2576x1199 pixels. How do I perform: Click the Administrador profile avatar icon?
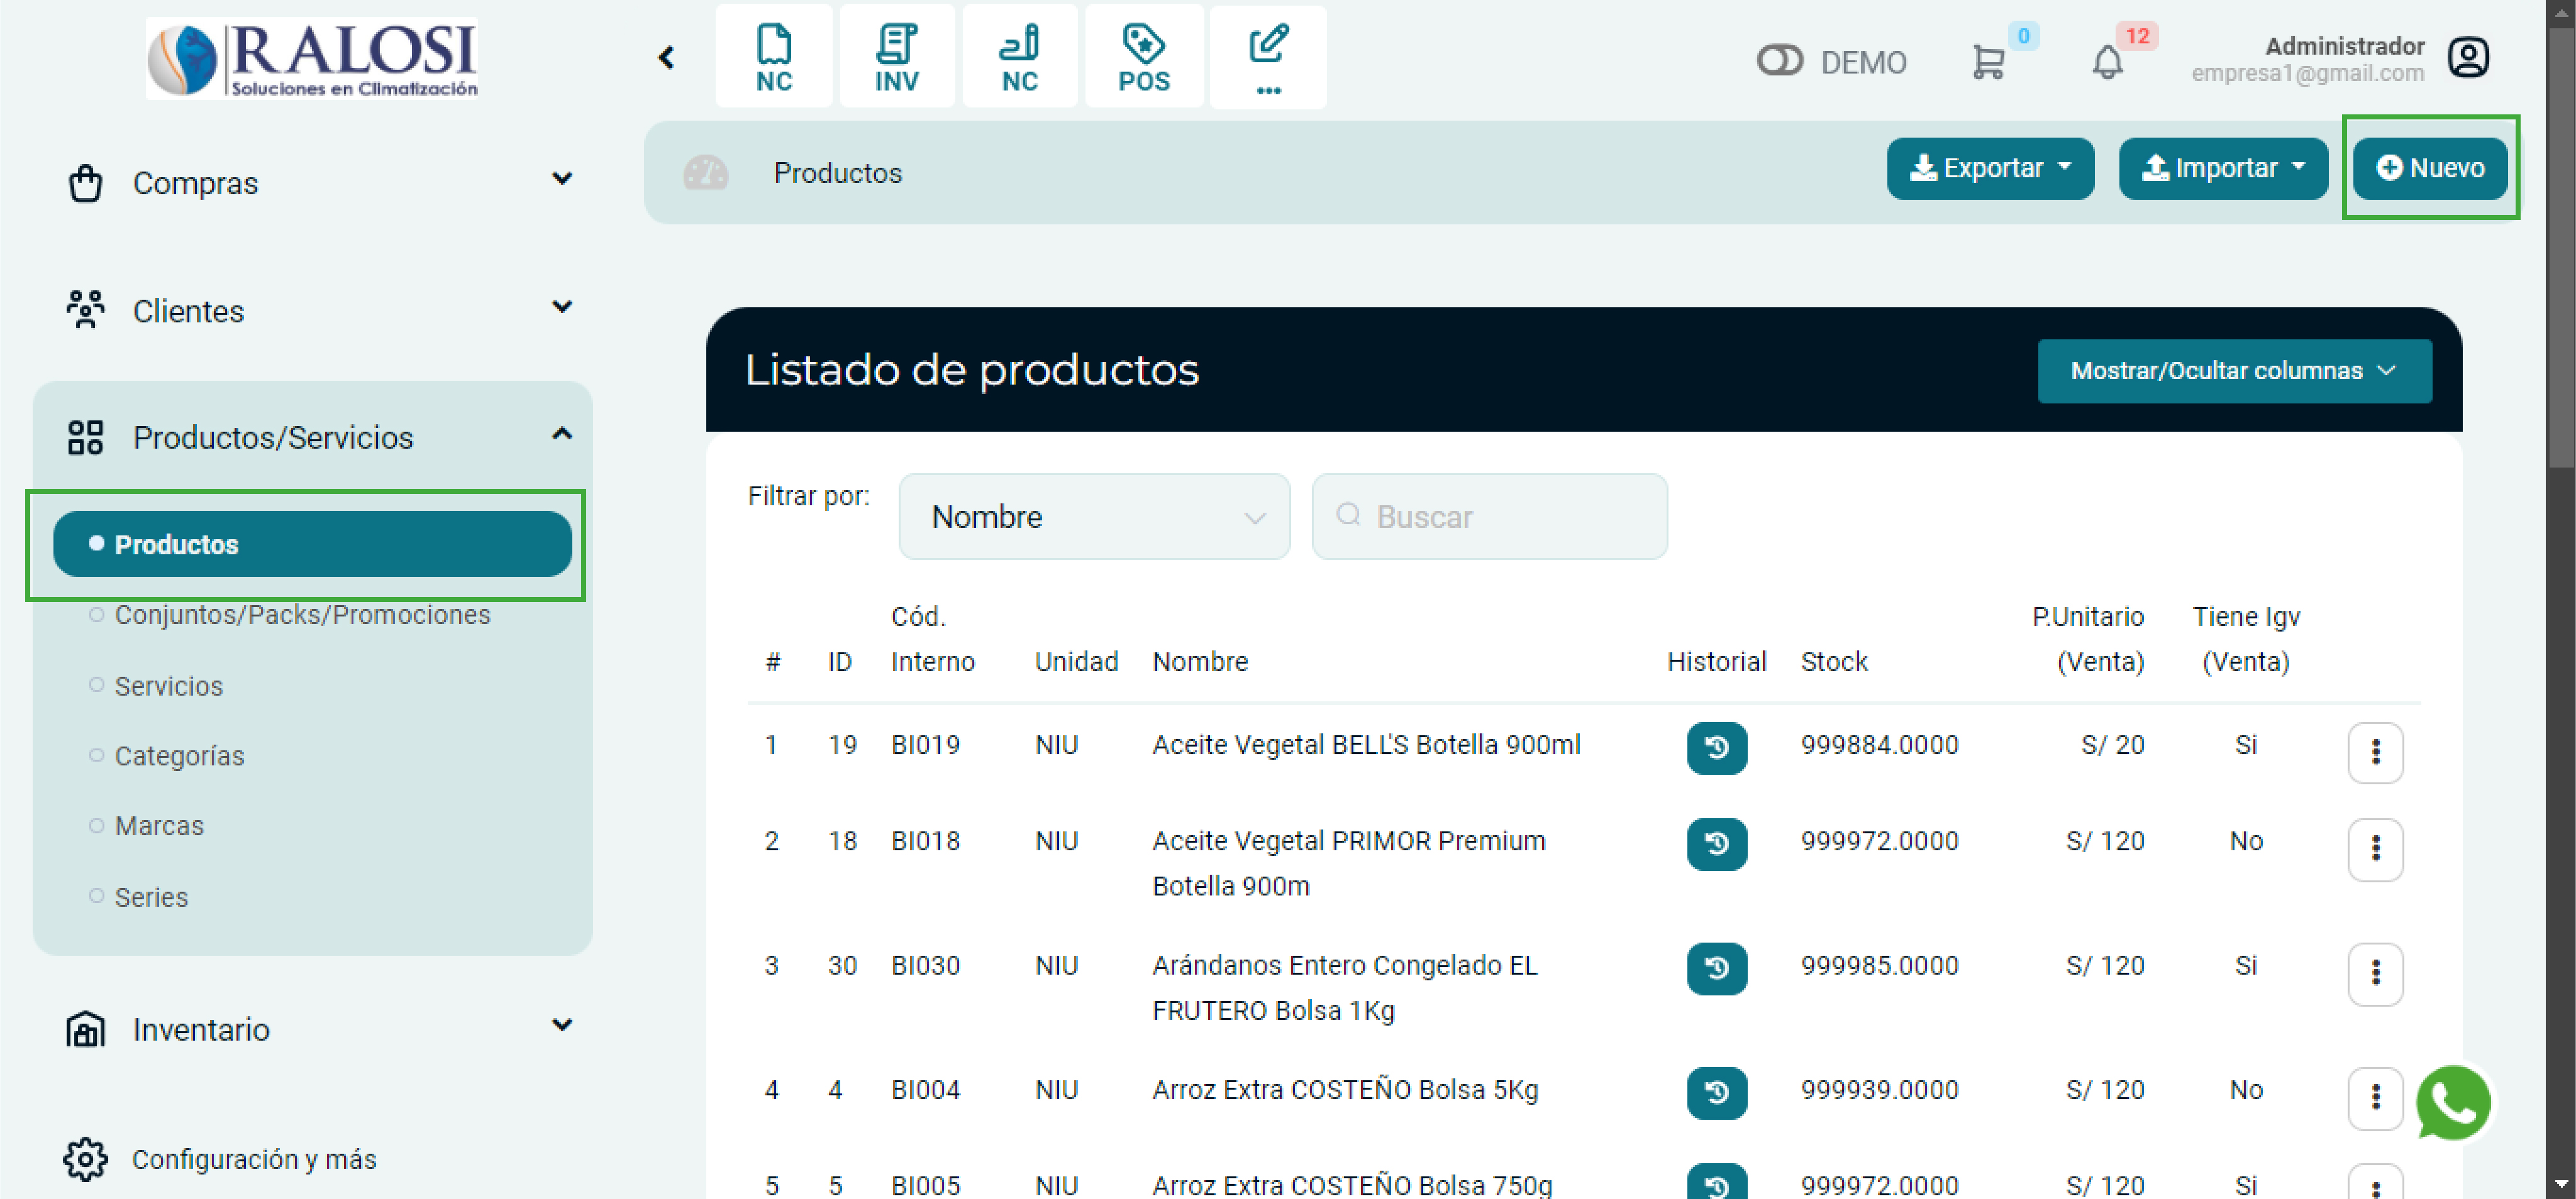[2467, 57]
